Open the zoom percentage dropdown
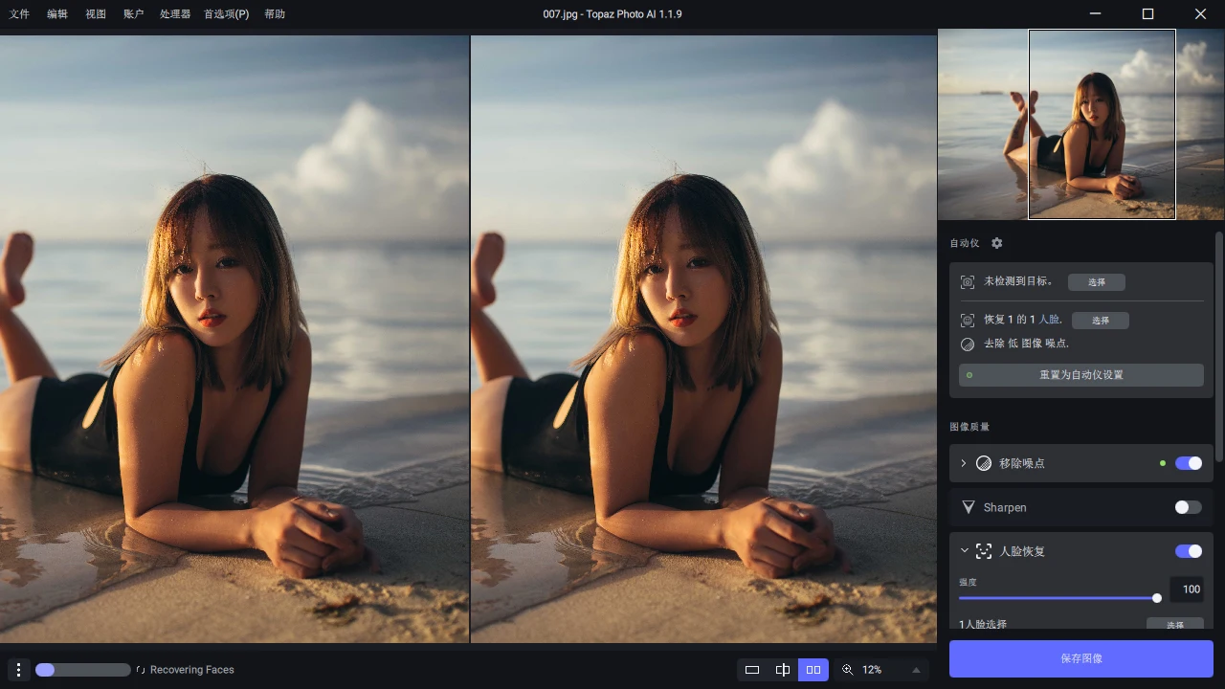This screenshot has width=1225, height=689. tap(916, 670)
